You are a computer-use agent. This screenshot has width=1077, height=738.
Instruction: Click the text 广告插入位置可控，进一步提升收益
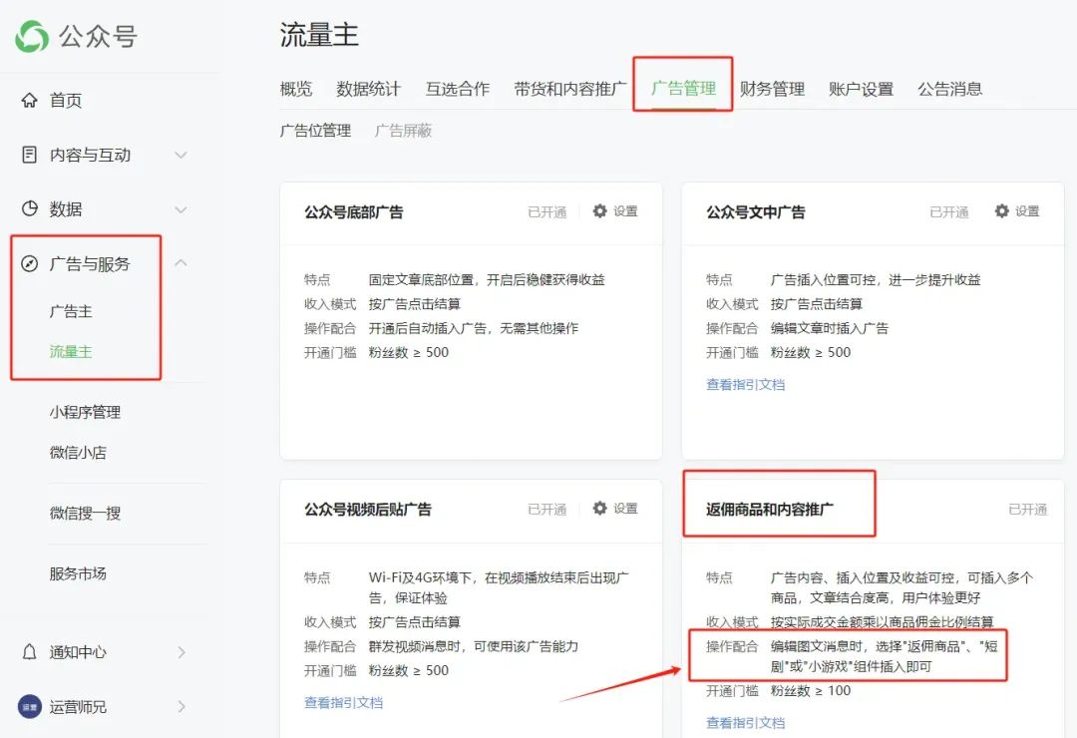coord(876,279)
